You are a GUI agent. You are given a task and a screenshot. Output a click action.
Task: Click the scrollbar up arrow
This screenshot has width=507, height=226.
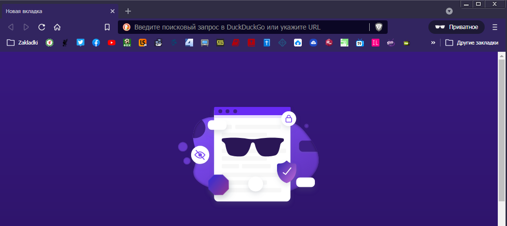point(502,56)
